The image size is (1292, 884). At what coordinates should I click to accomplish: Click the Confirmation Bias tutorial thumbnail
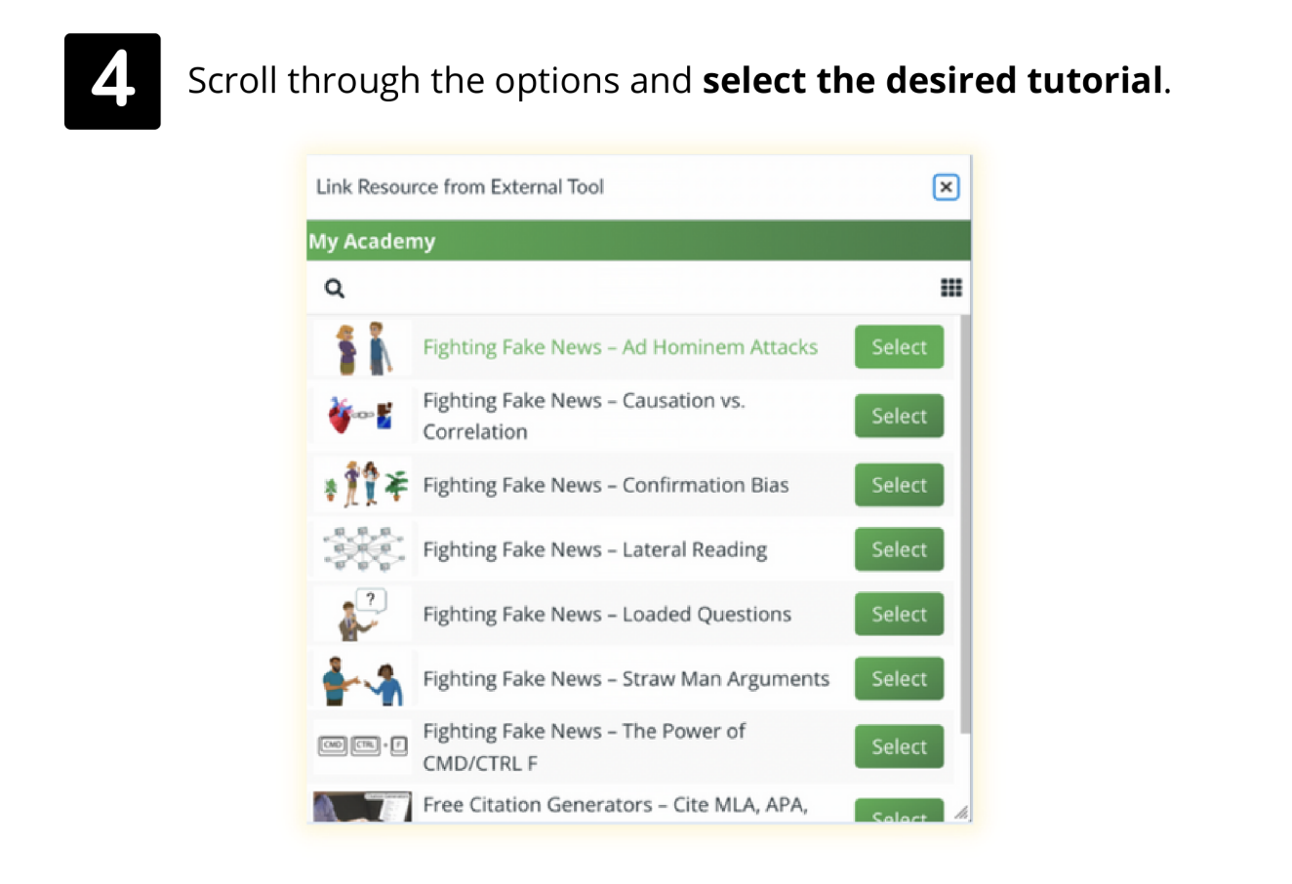coord(361,485)
